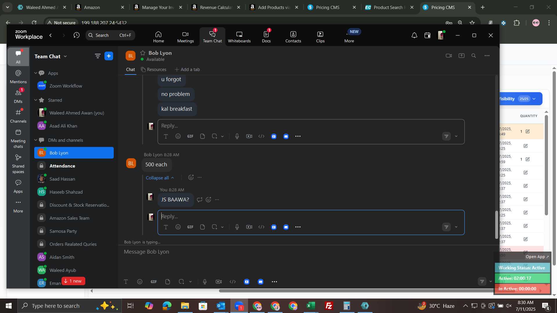Jump to the 1 new message indicator

[x=73, y=281]
